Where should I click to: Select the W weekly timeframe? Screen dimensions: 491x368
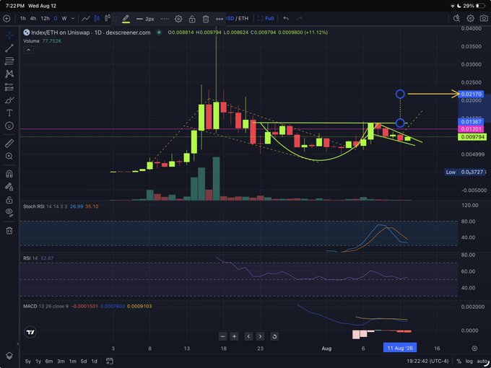(64, 19)
